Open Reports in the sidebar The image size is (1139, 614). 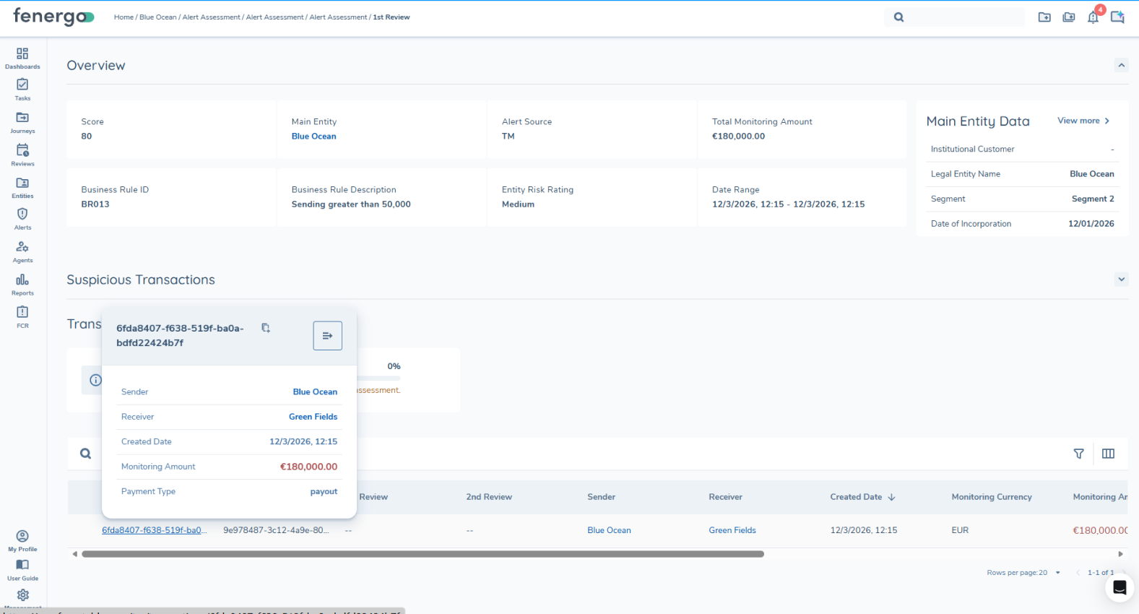[22, 285]
